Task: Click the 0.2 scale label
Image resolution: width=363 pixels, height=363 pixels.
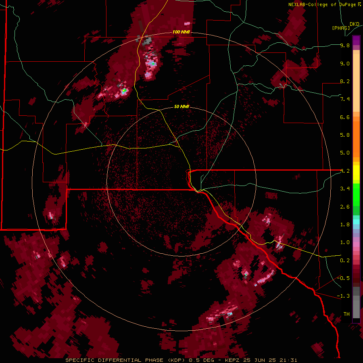Action: [345, 261]
